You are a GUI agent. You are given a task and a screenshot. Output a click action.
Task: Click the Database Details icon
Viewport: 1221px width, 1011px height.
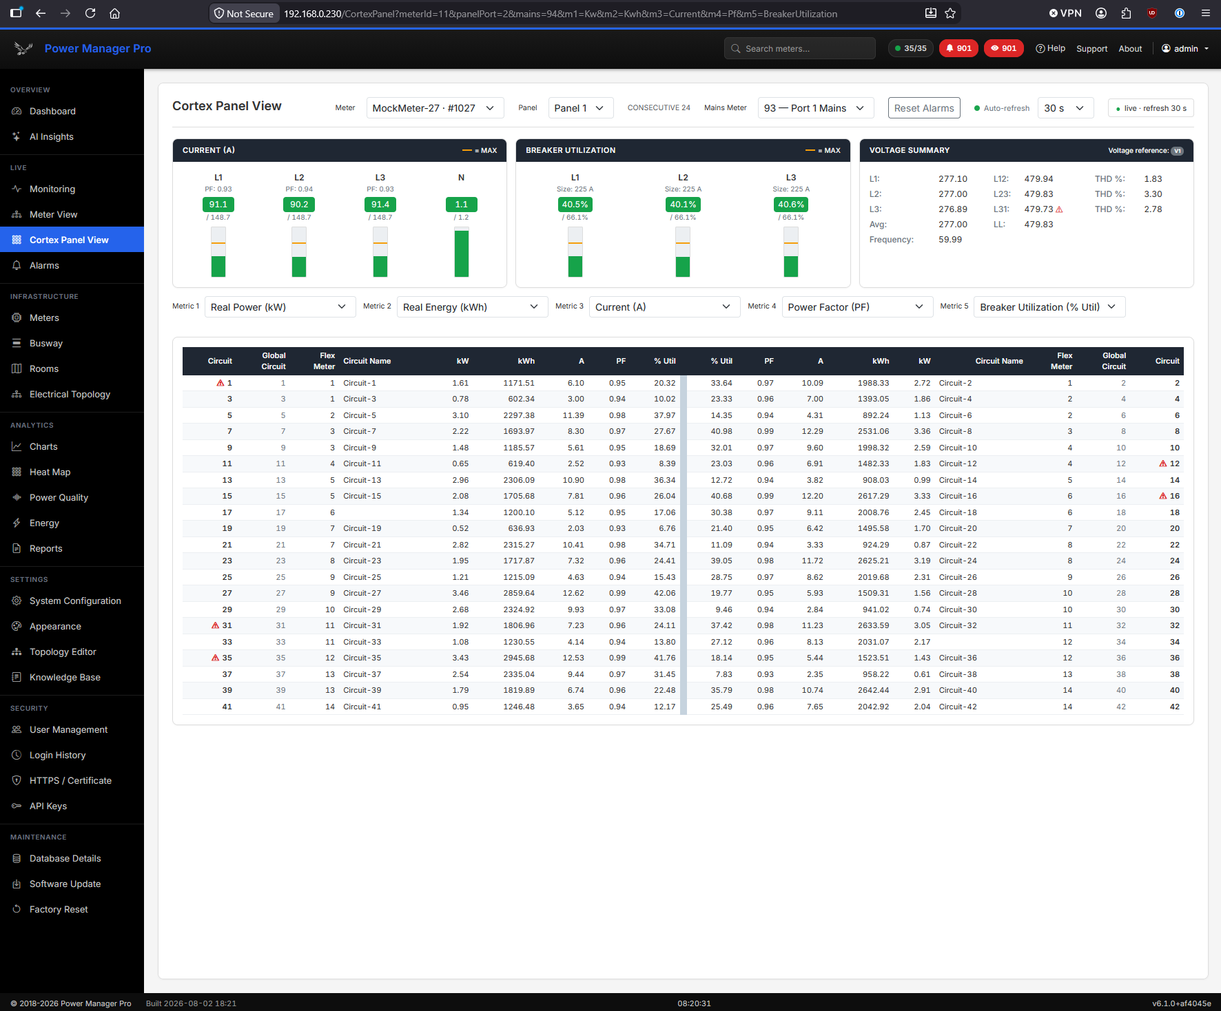point(17,858)
